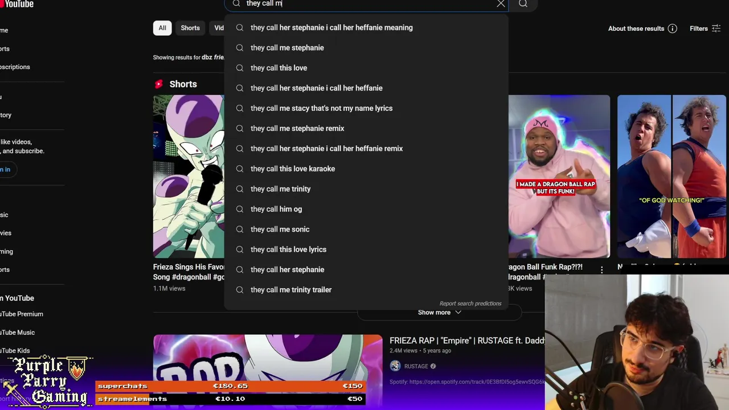
Task: Click Report search predictions link
Action: (x=470, y=304)
